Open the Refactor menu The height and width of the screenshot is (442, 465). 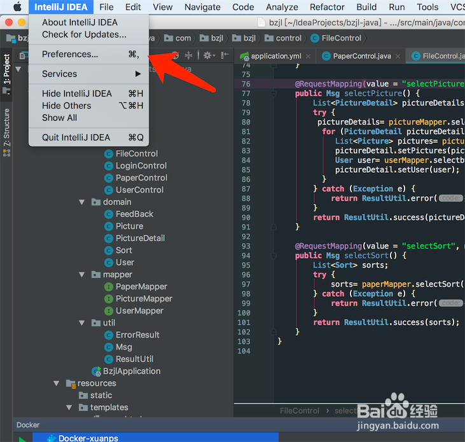327,7
